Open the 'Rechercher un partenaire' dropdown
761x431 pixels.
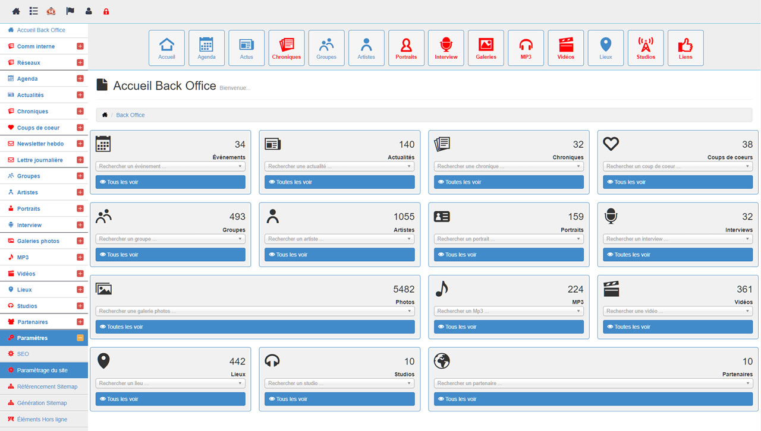tap(593, 384)
